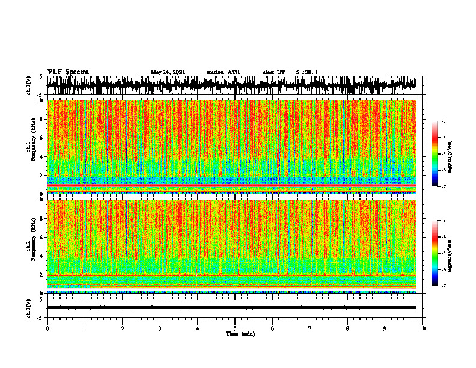This screenshot has width=476, height=368.
Task: Click the ch.1 frequency axis tick "8"
Action: coord(41,119)
